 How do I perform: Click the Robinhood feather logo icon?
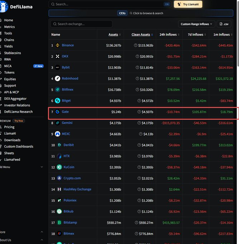[x=57, y=79]
